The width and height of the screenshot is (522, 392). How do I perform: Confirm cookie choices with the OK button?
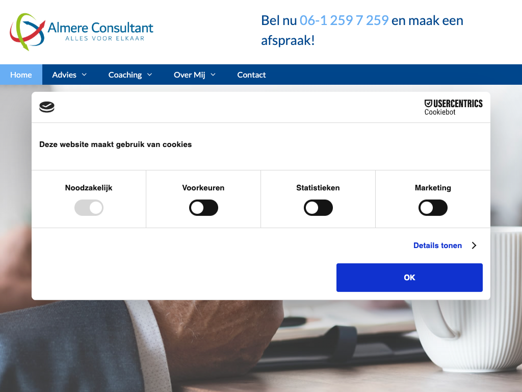(x=409, y=278)
